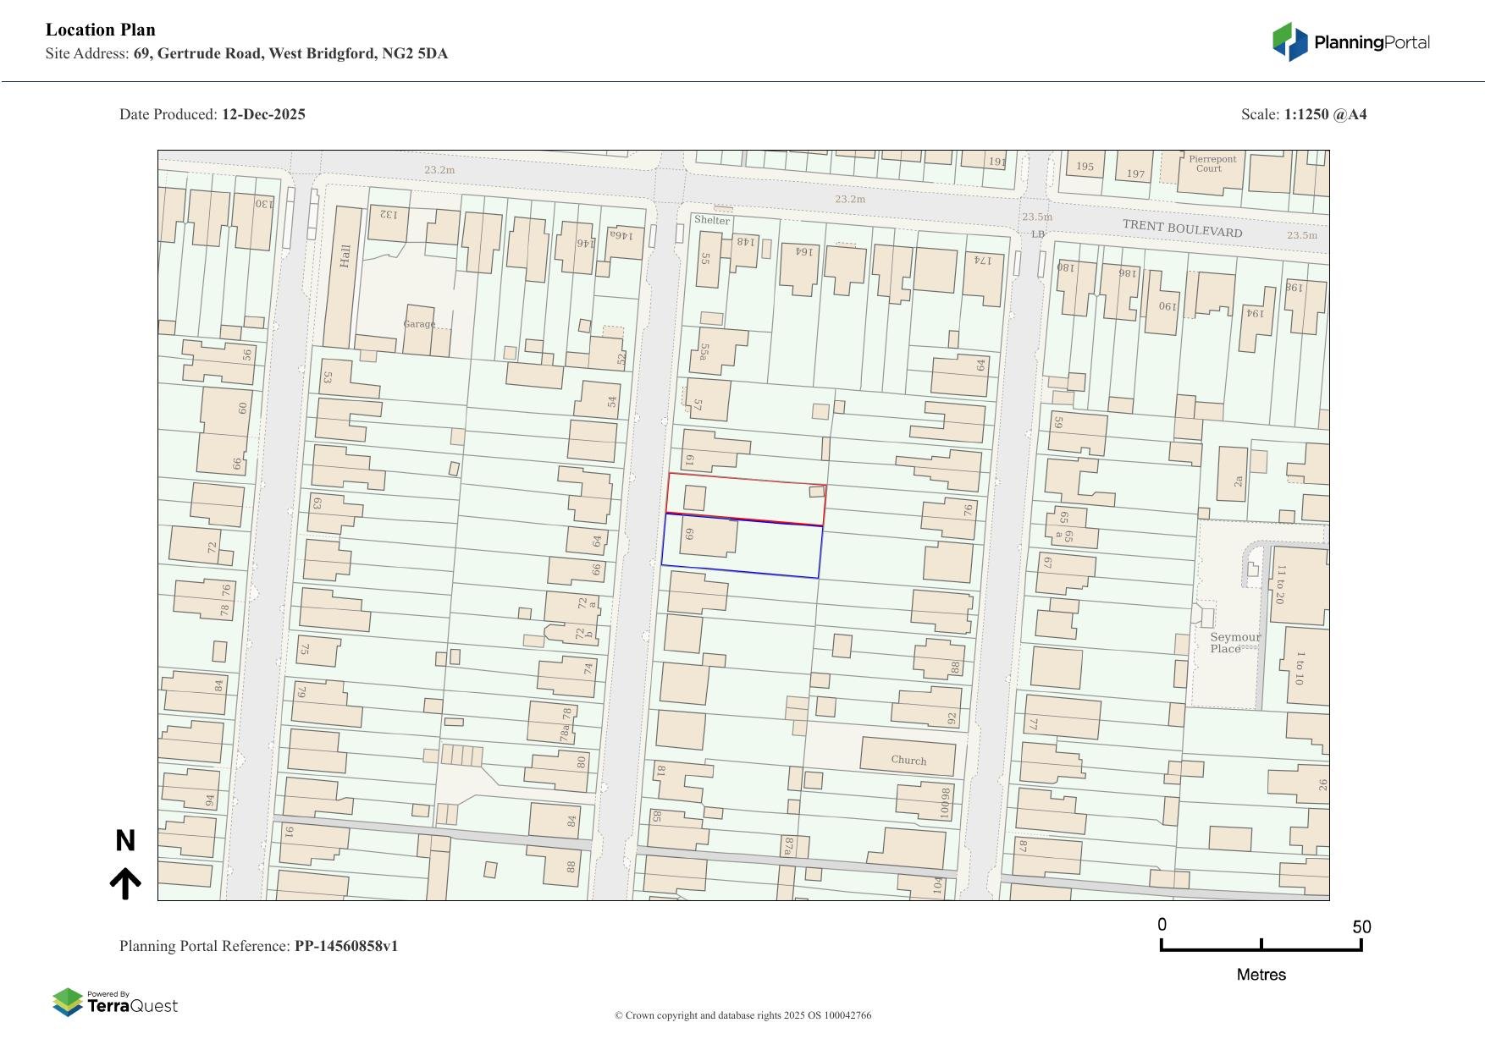Click the TerraQuest layered logo icon
Viewport: 1485px width, 1050px height.
pos(68,1002)
